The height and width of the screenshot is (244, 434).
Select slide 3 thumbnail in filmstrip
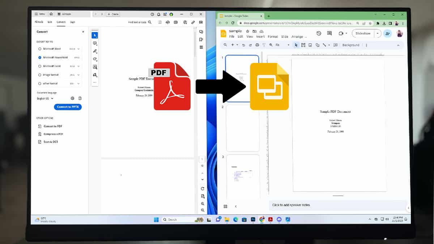point(243,176)
